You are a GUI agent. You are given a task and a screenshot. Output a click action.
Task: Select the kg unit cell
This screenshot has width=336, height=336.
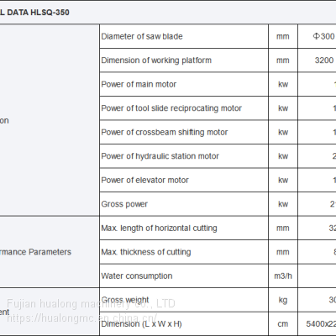point(283,300)
